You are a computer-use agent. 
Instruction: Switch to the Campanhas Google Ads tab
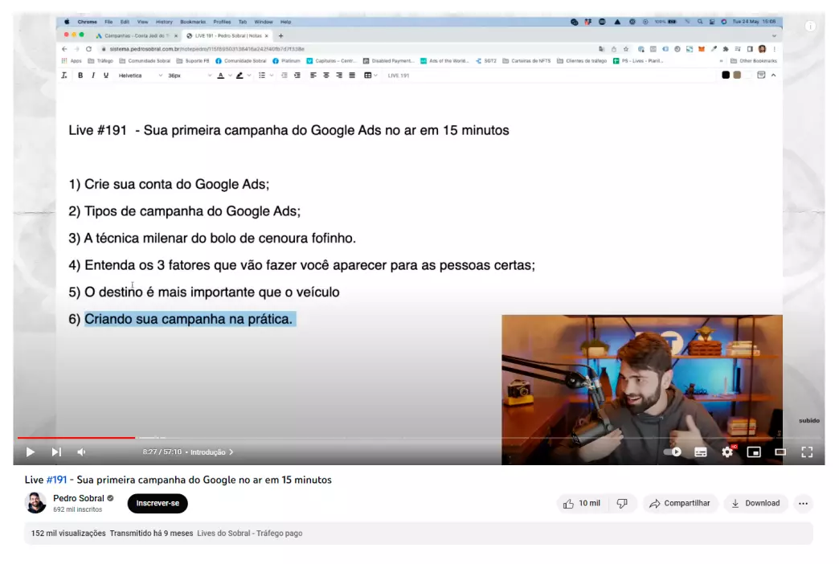137,36
